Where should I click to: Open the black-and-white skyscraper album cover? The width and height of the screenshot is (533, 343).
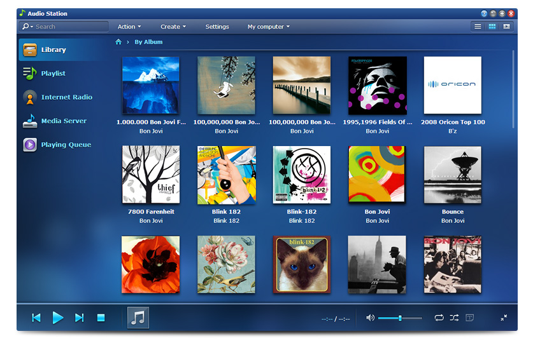(378, 264)
